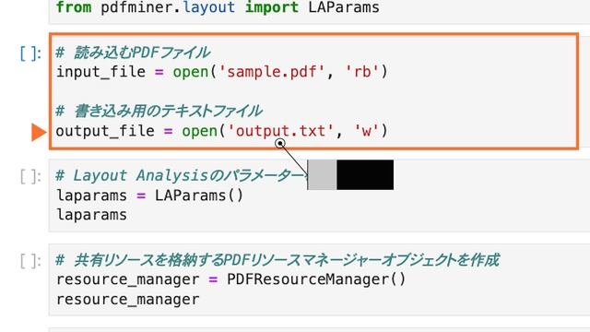This screenshot has height=332, width=590.
Task: Click the import line "from pdfminer.layout import LAParams"
Action: (218, 7)
